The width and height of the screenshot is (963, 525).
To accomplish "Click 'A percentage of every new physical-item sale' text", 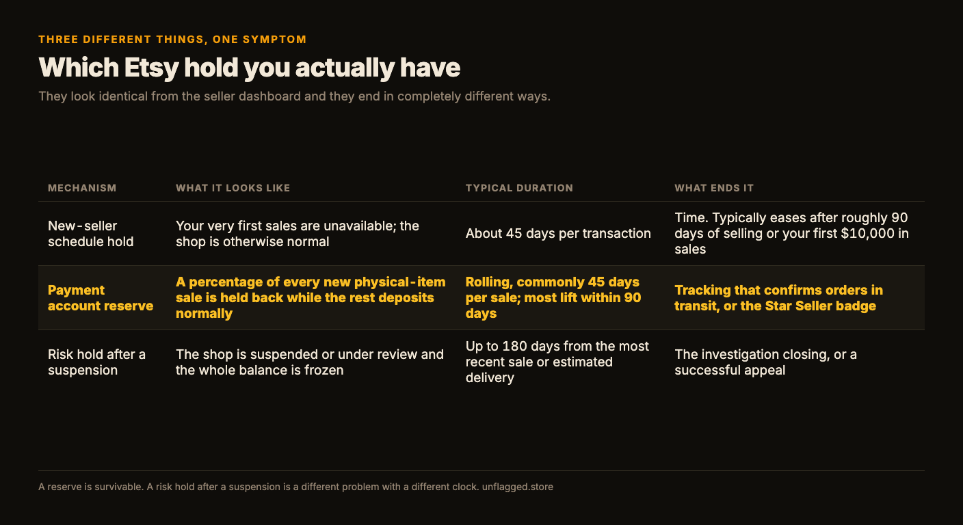I will [x=311, y=298].
